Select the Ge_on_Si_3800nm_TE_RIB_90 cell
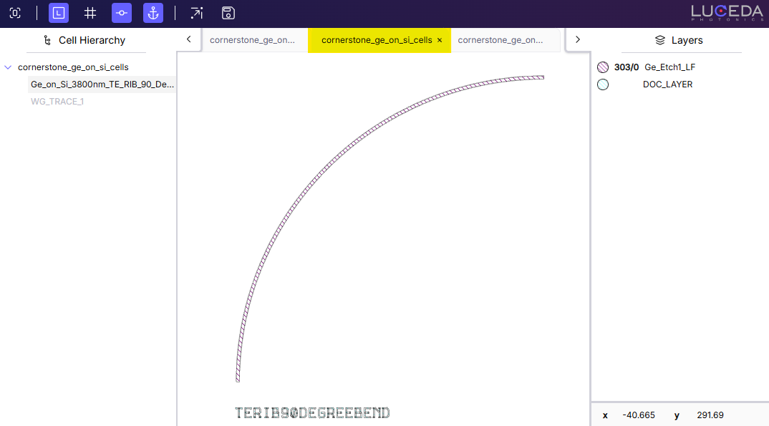The width and height of the screenshot is (769, 426). click(102, 84)
